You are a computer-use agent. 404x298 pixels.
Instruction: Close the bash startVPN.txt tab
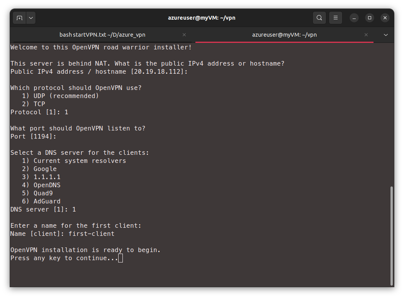click(184, 35)
